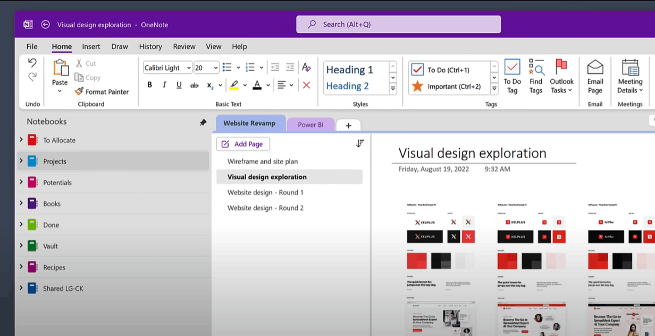Open the subscript dropdown arrow
The height and width of the screenshot is (336, 655).
(221, 85)
